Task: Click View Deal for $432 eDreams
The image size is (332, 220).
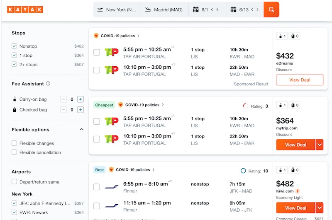Action: (300, 80)
